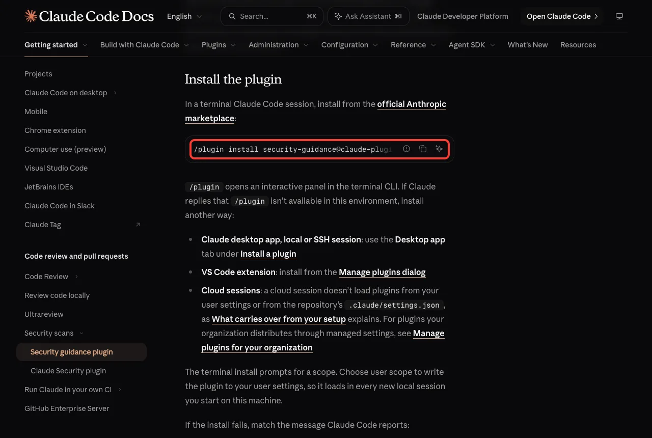This screenshot has width=652, height=438.
Task: Open the Administration dropdown menu
Action: 279,45
